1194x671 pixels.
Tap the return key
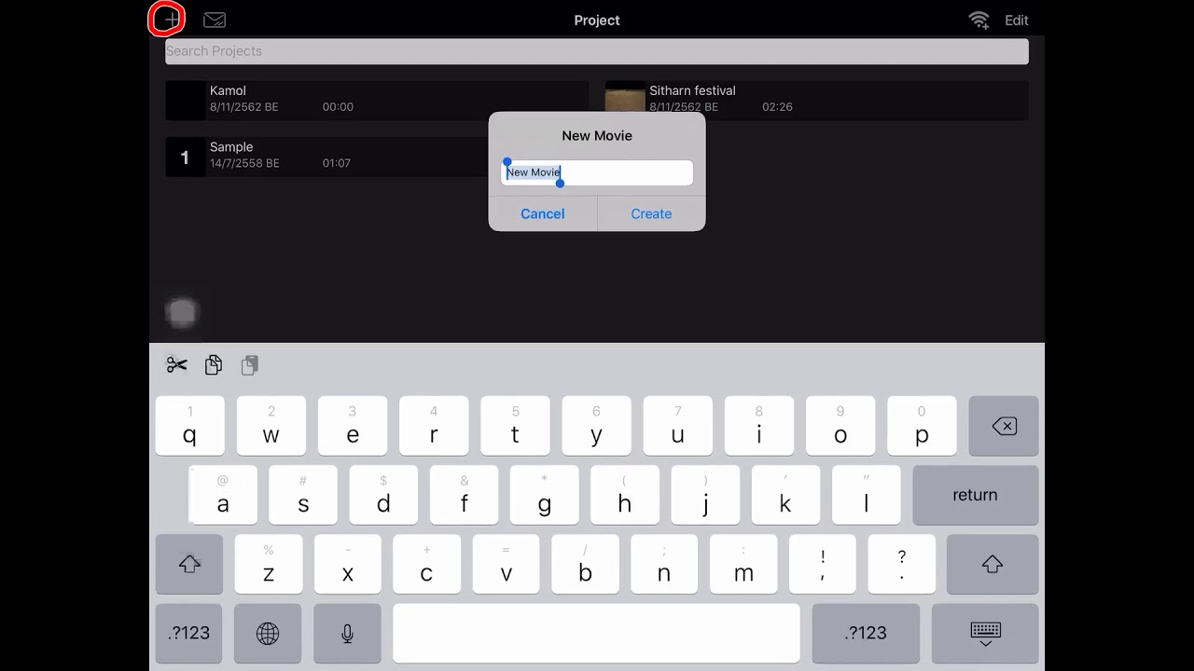click(x=975, y=495)
